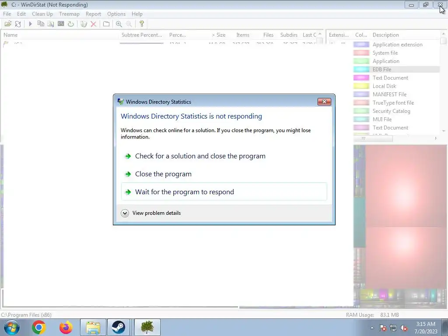Screen dimensions: 448x336
Task: Click the C:\Program Files (x86) status bar path
Action: (x=26, y=315)
